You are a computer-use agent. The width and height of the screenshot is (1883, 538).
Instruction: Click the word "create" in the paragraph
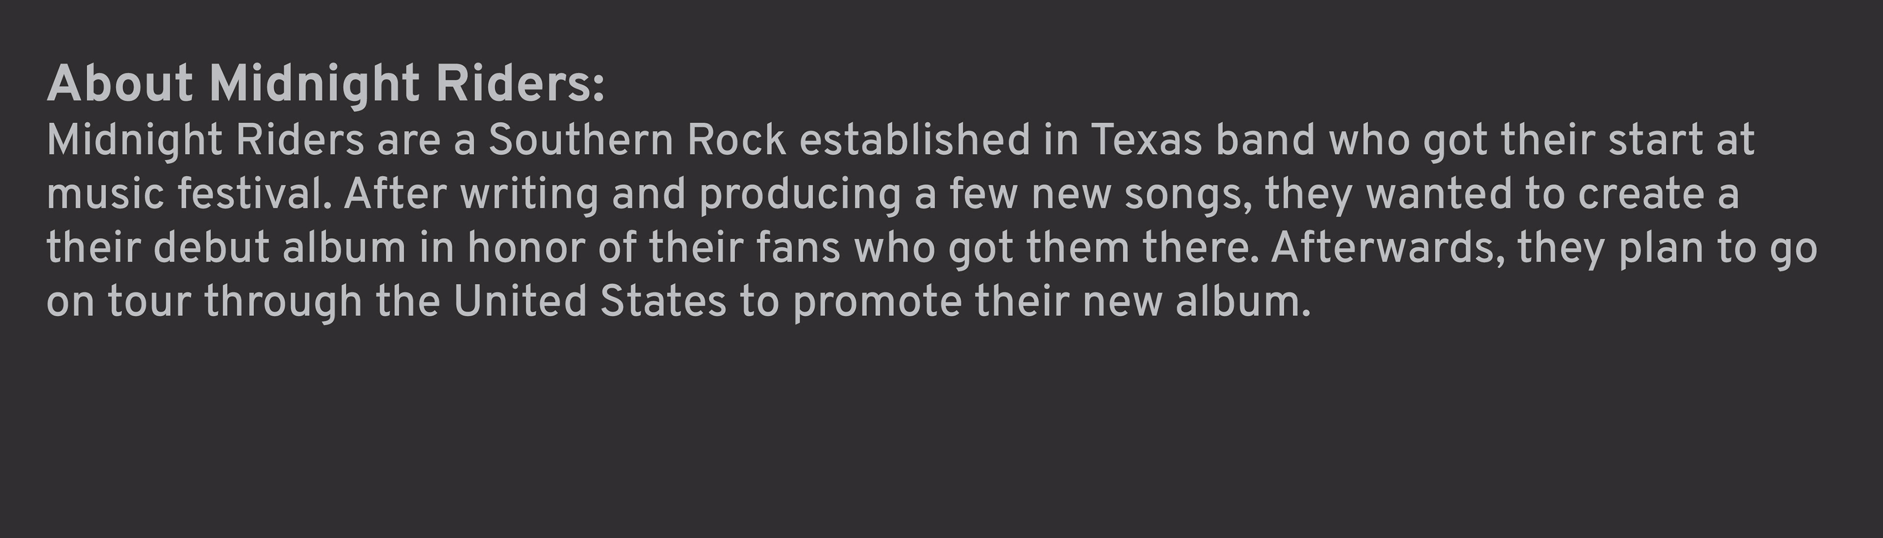click(x=1641, y=194)
